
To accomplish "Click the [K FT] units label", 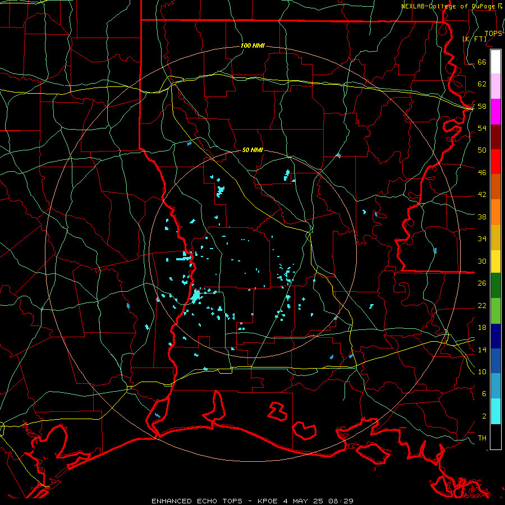I will click(474, 39).
